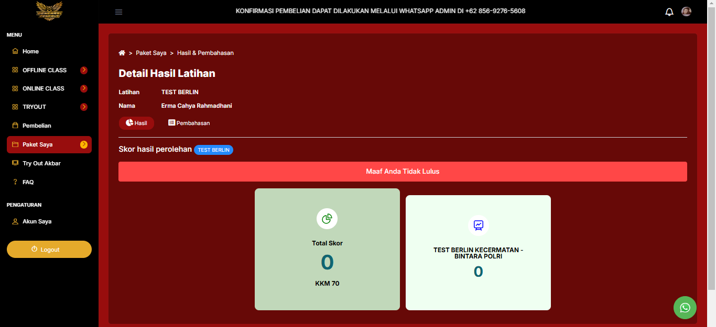
Task: Click the Paket Saya folder icon
Action: 15,144
